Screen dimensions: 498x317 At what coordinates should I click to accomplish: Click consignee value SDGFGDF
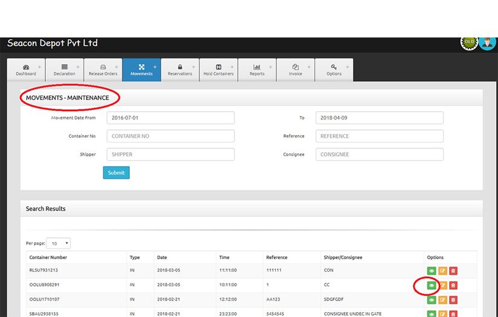(x=333, y=299)
